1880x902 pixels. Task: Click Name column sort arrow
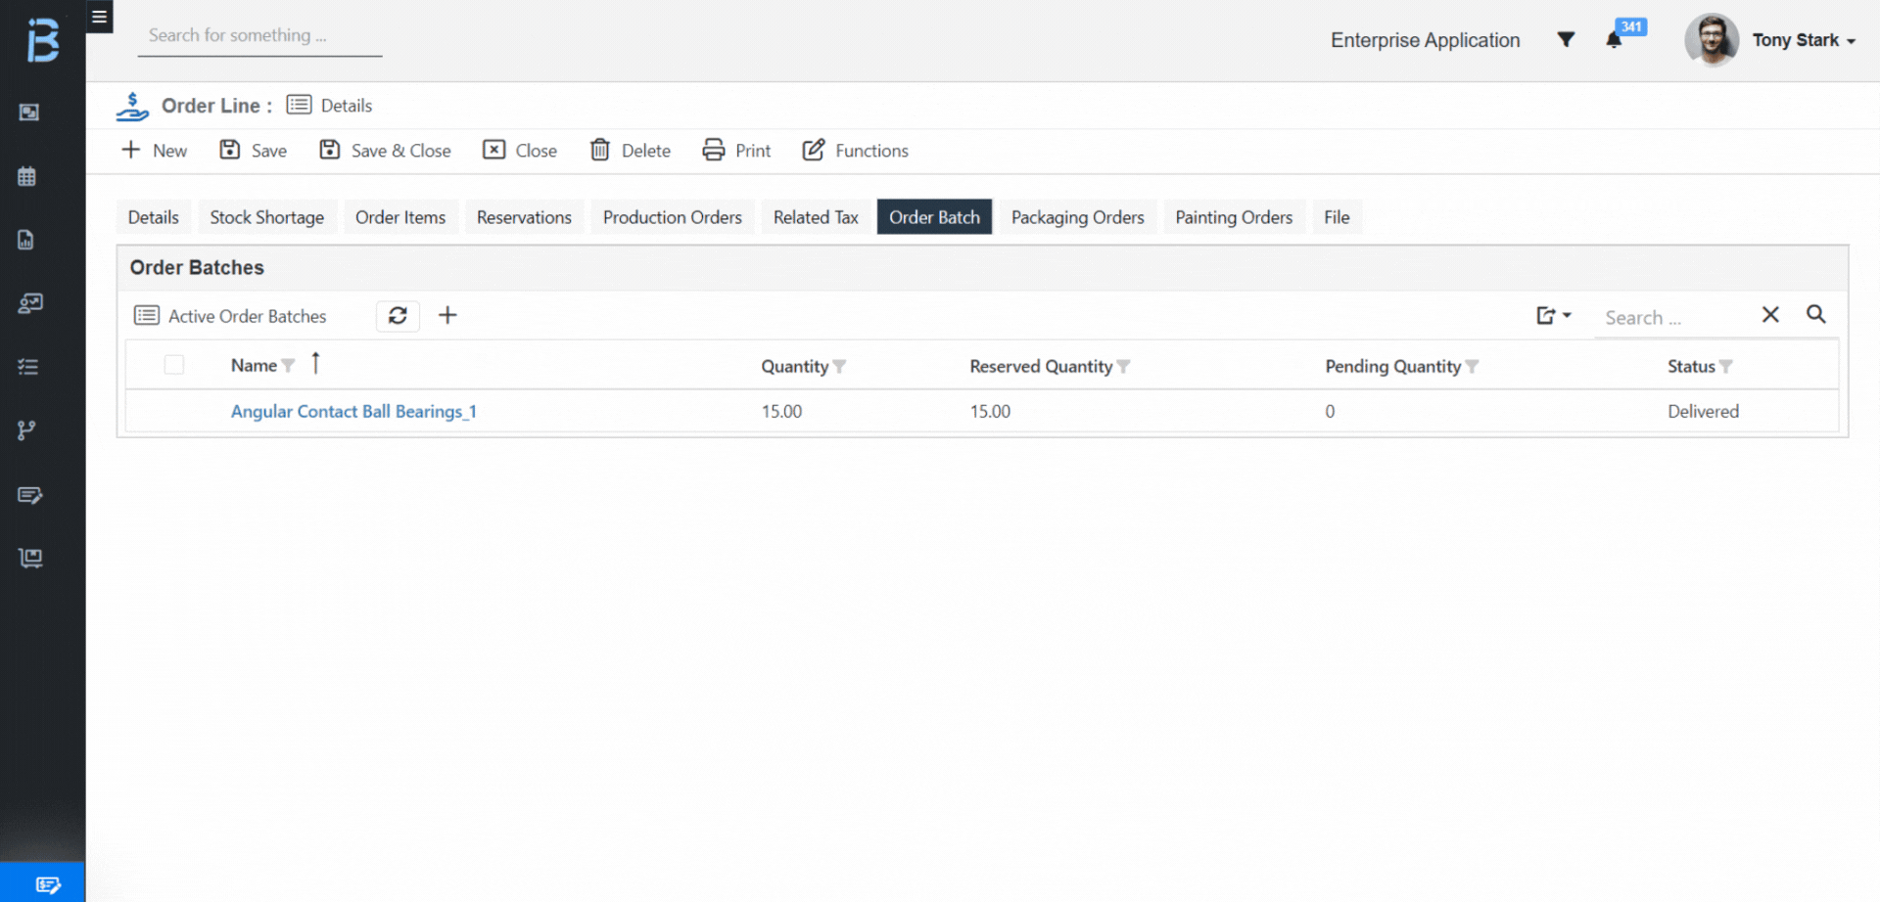[x=315, y=364]
